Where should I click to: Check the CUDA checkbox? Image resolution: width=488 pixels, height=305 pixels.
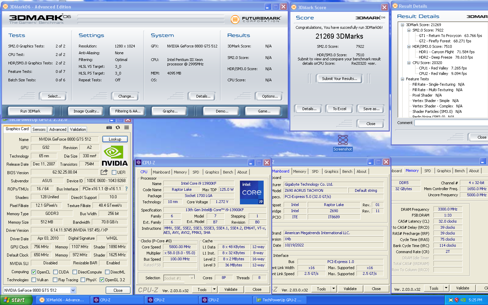56,272
